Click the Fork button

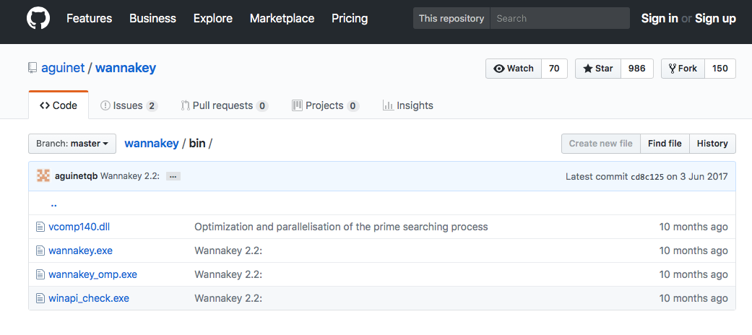pyautogui.click(x=683, y=69)
